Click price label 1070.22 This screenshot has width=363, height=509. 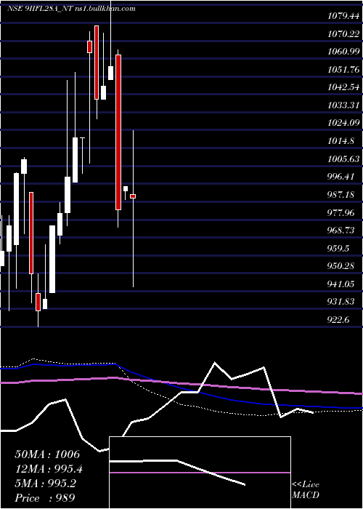pos(343,33)
